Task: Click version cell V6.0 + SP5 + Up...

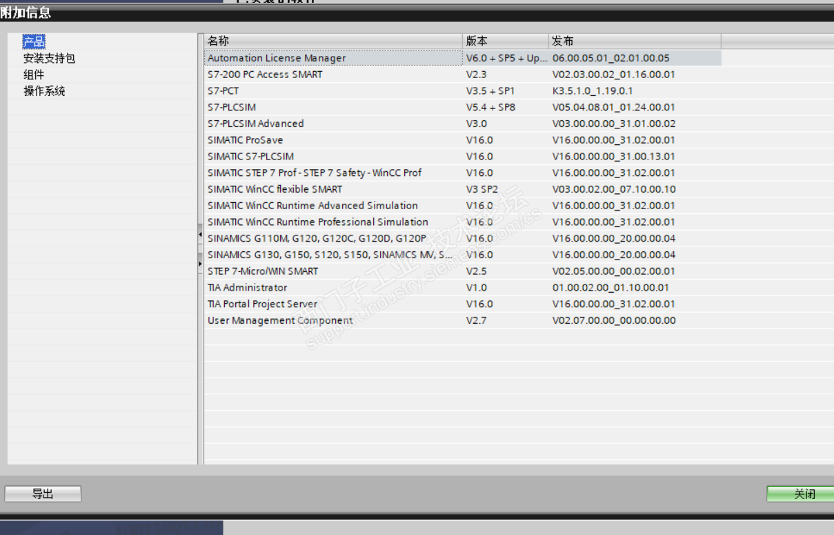Action: click(x=506, y=58)
